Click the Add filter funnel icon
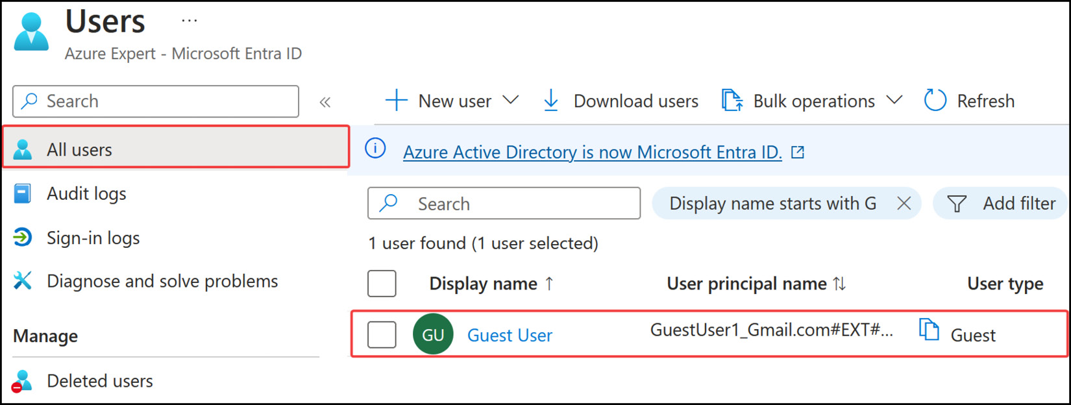 click(x=957, y=204)
